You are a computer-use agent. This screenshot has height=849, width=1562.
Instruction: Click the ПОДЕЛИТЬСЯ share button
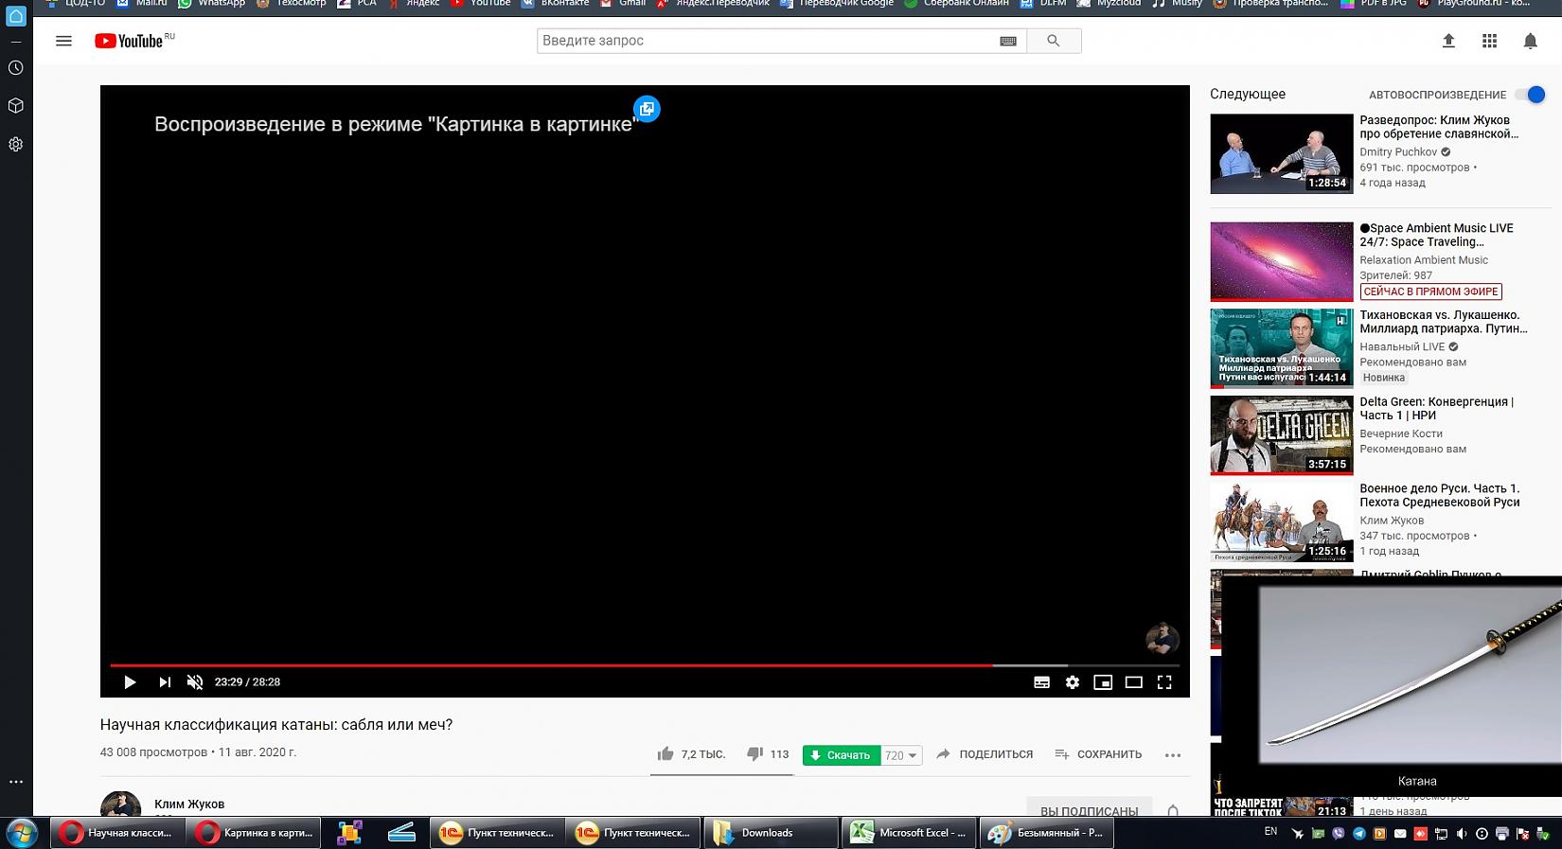(985, 754)
